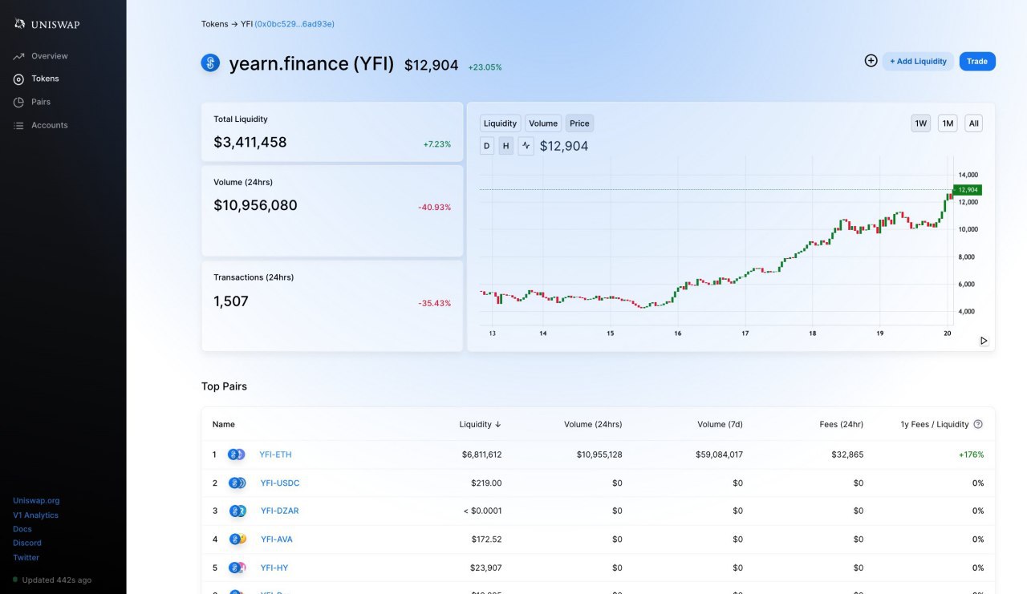Switch the chart to Liquidity
The height and width of the screenshot is (594, 1027).
click(x=501, y=123)
